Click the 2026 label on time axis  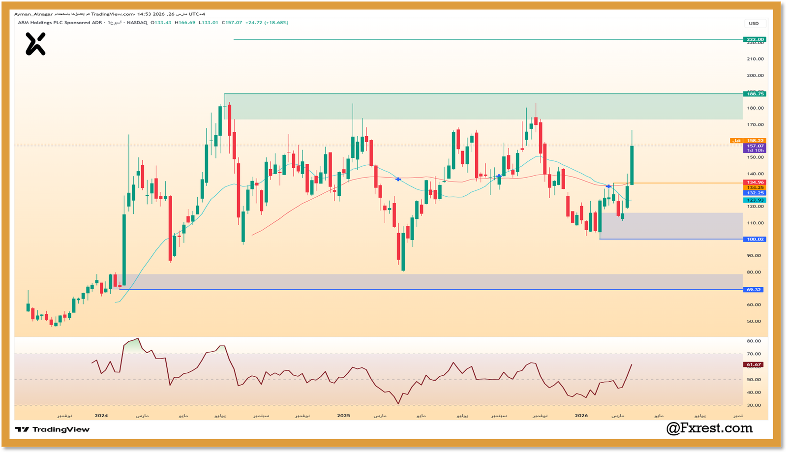coord(581,416)
